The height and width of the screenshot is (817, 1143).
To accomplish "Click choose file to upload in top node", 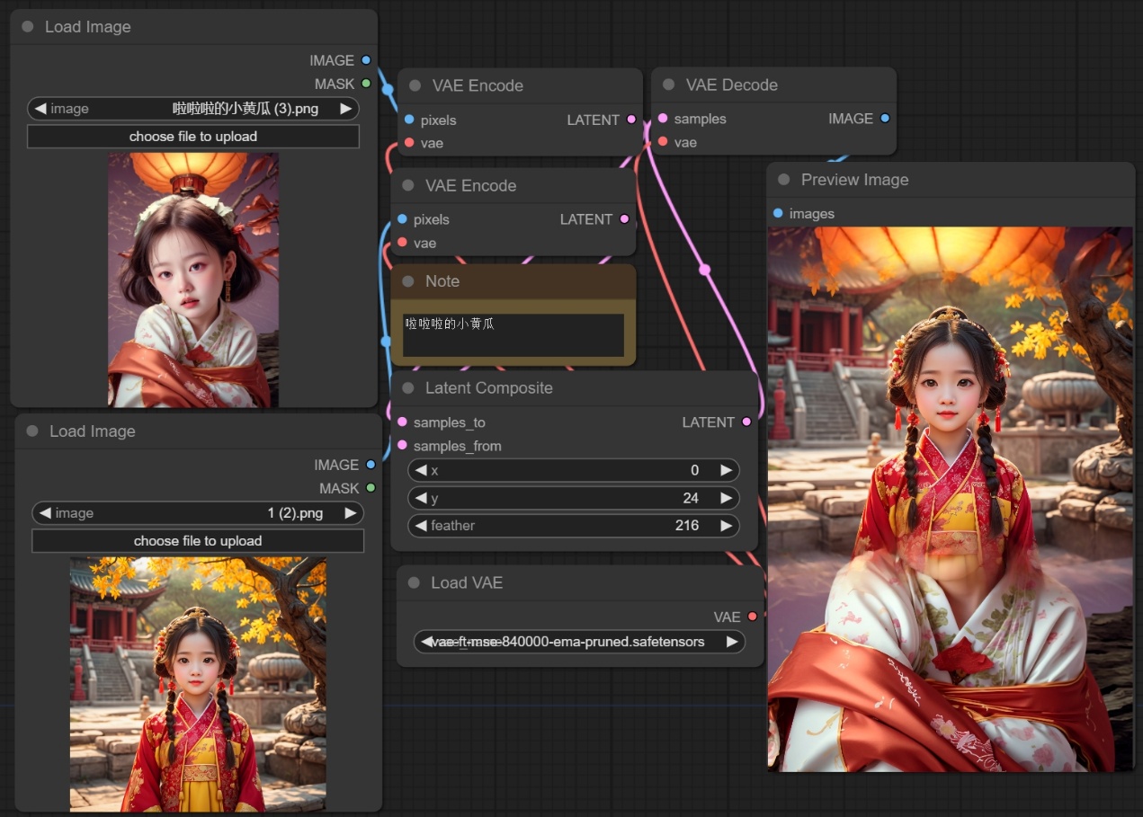I will (x=193, y=137).
